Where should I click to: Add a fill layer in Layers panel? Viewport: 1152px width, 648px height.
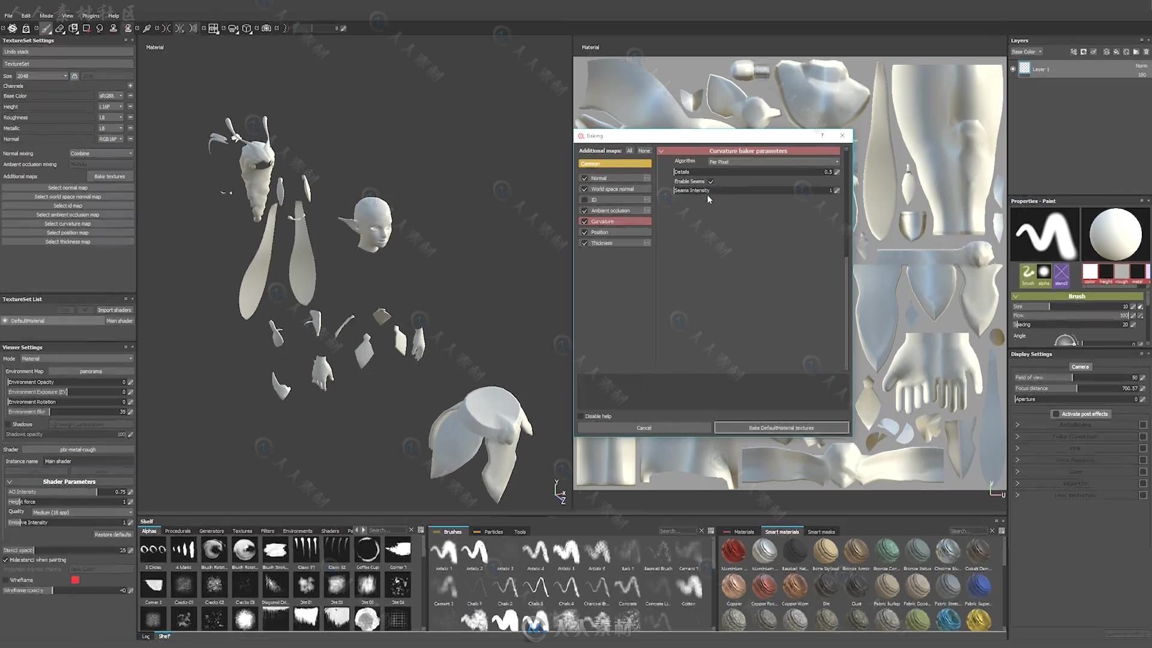tap(1116, 52)
